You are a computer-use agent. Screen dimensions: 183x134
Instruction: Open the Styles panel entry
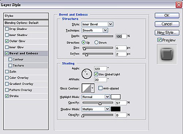tap(26, 16)
